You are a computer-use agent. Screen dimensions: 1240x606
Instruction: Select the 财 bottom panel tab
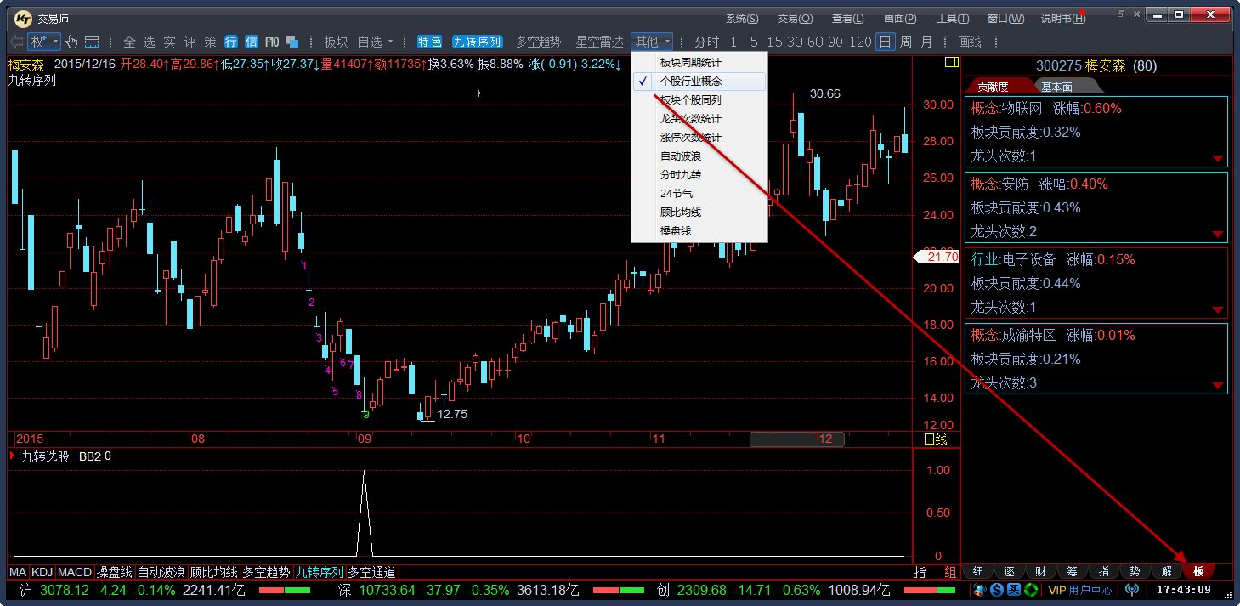click(x=1041, y=571)
